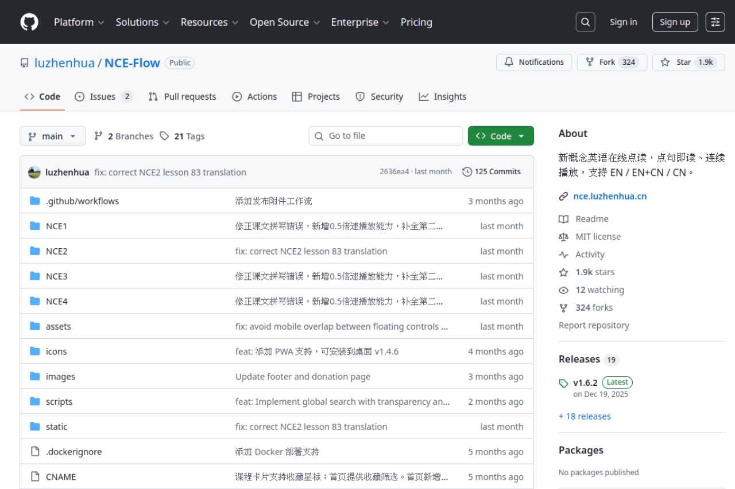Open the Insights tab
Screen dimensions: 735x489
(x=442, y=96)
